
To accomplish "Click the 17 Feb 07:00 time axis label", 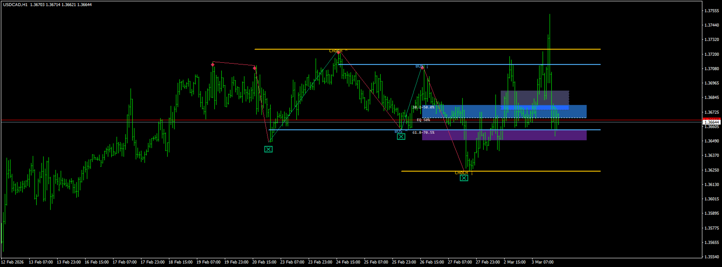I will (124, 262).
